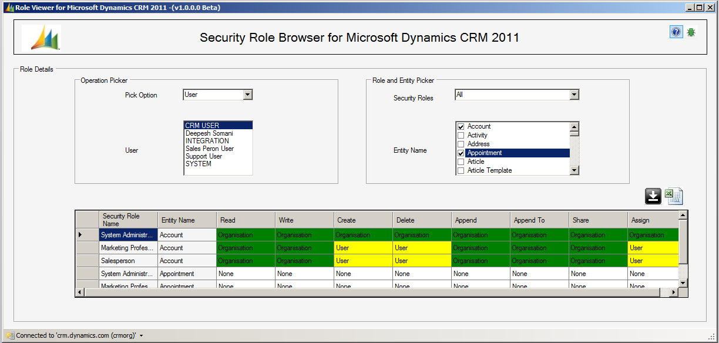Viewport: 719px width, 343px height.
Task: Click yellow User cell under Create for Salesperson
Action: click(x=363, y=260)
